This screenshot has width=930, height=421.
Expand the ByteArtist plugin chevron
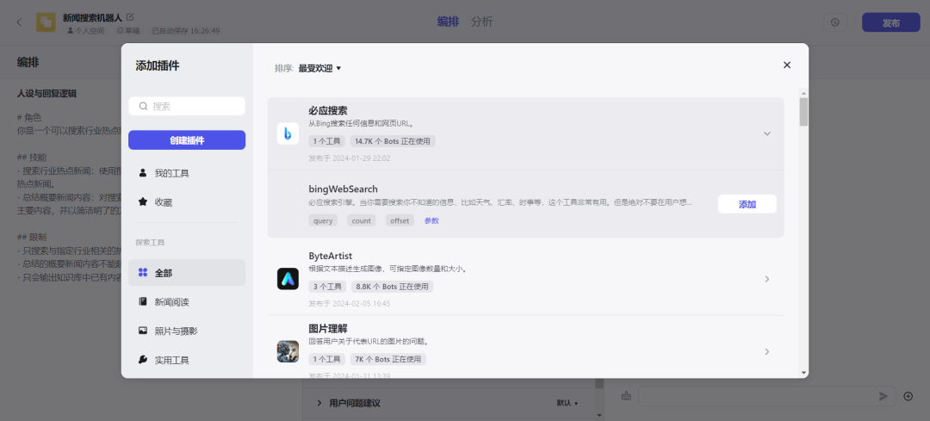coord(767,279)
